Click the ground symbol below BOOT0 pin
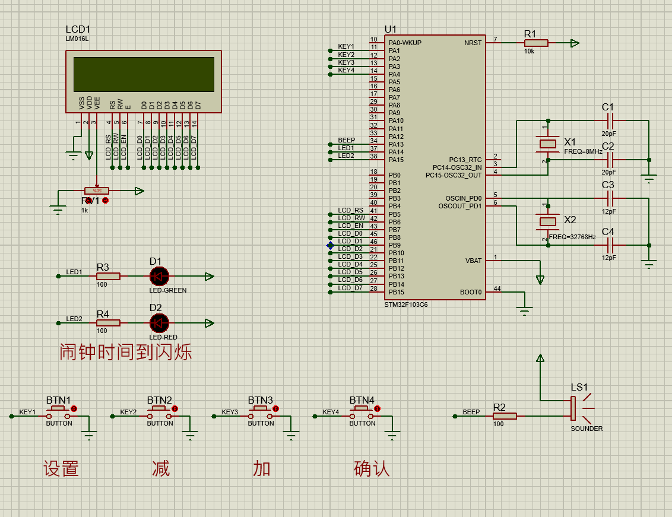 click(x=525, y=309)
